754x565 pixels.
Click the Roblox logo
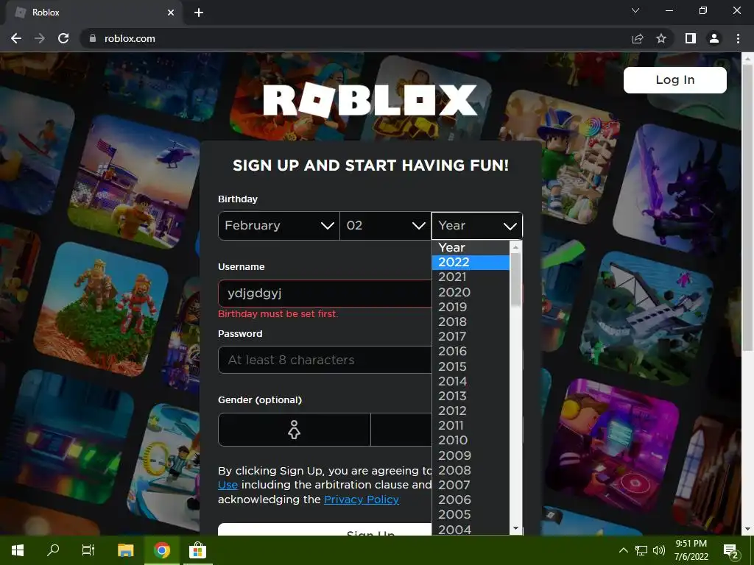(x=370, y=100)
